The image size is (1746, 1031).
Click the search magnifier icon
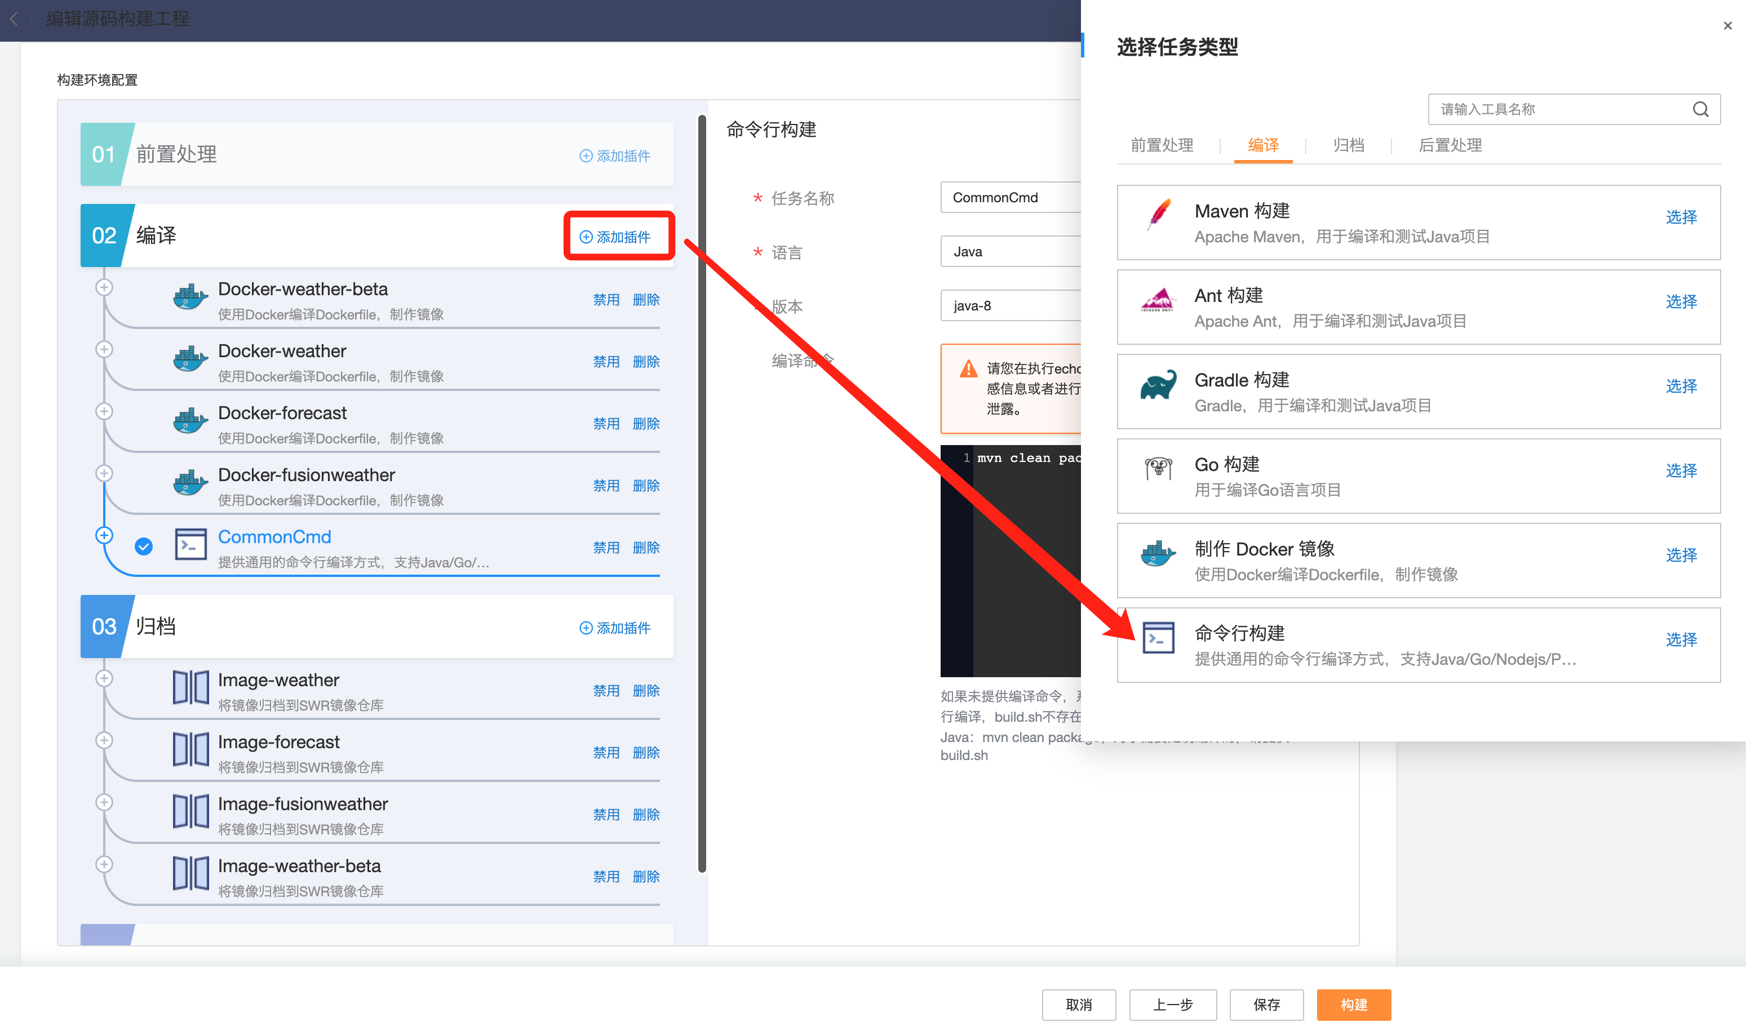click(1700, 109)
